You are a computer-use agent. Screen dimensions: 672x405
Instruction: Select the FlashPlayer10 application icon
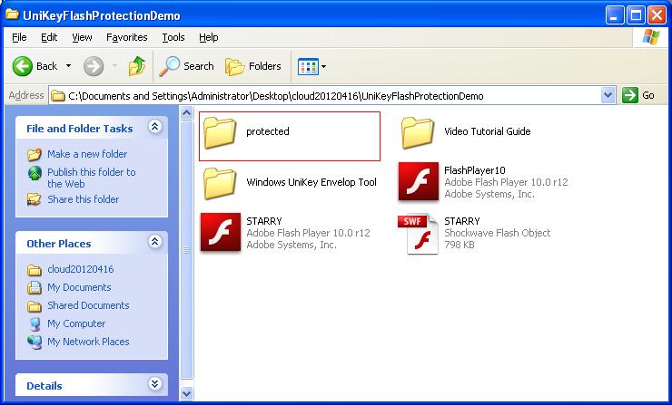coord(419,182)
